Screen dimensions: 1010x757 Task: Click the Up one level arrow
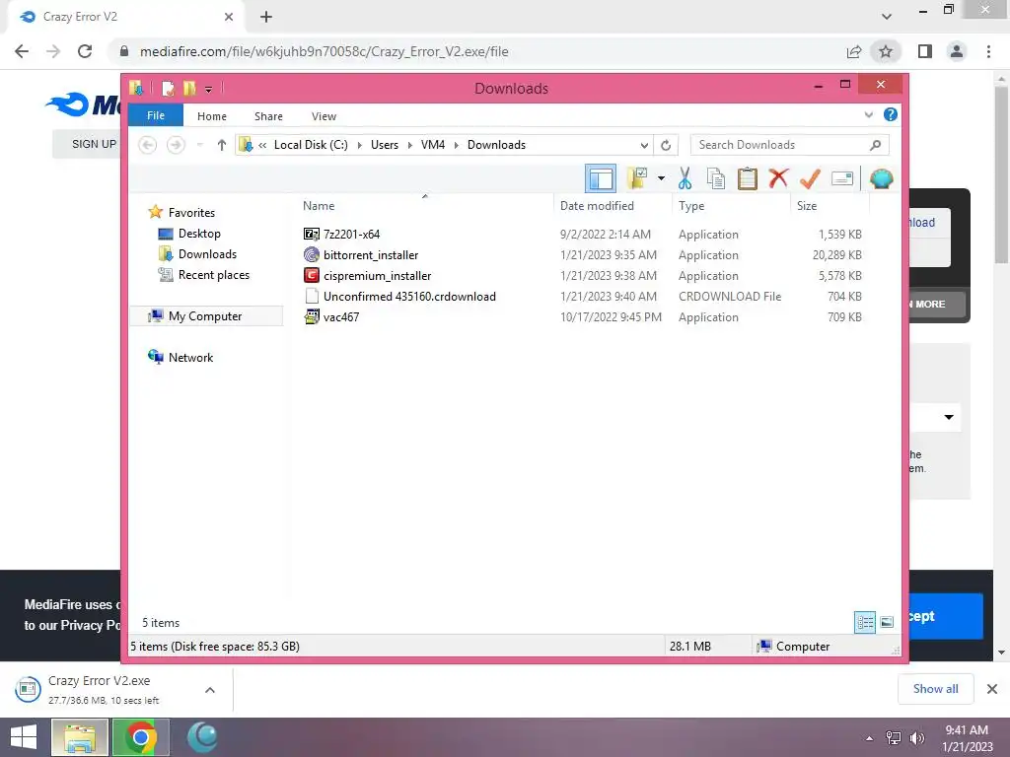click(x=222, y=145)
